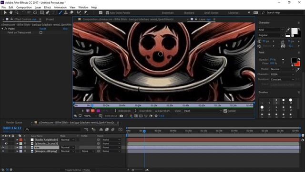Select the Small Screen workspace
The height and width of the screenshot is (172, 305).
211,13
